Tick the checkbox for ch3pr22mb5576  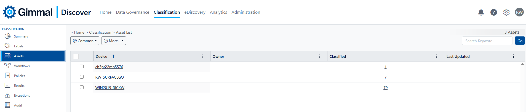coord(82,67)
